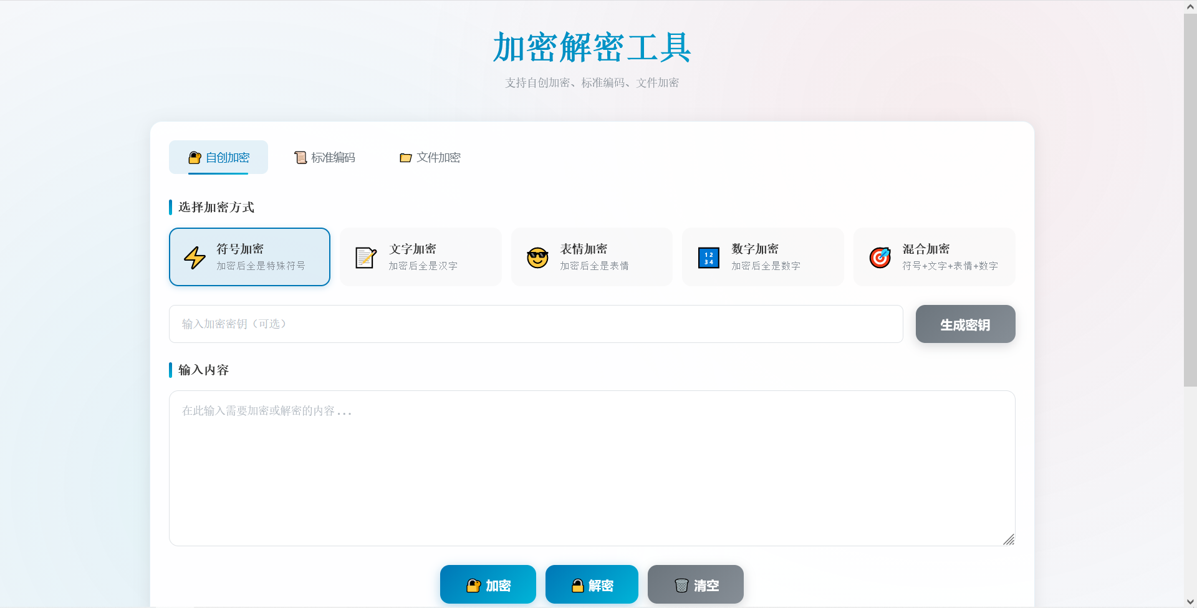1197x608 pixels.
Task: Click the lightning bolt icon for 符号加密
Action: coord(195,257)
